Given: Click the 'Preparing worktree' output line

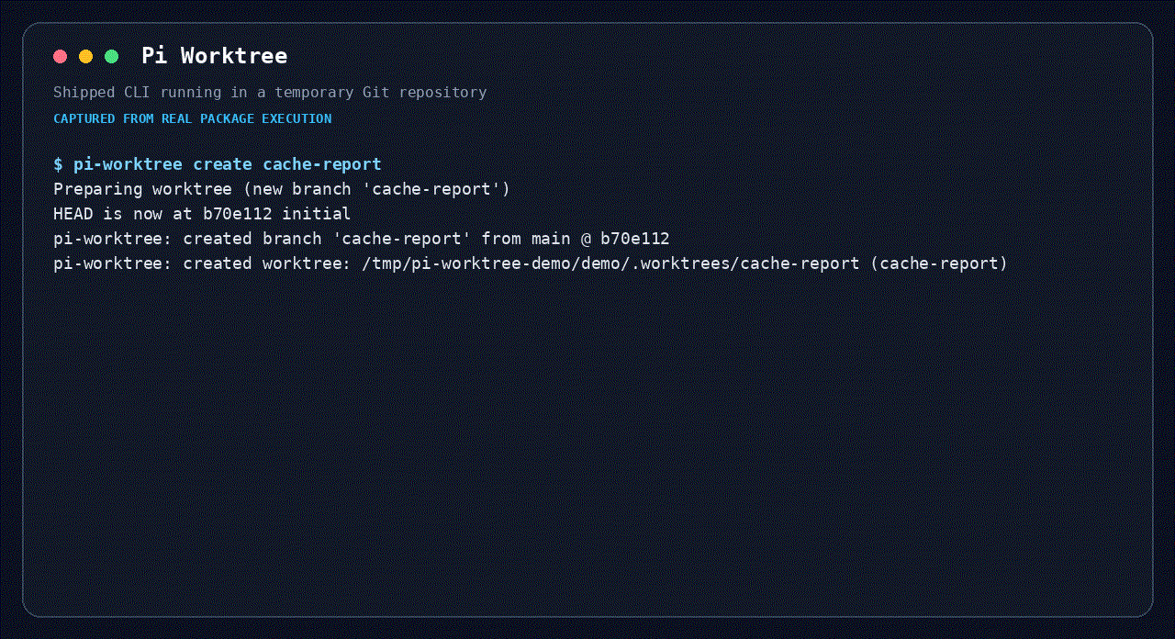Looking at the screenshot, I should pos(282,189).
